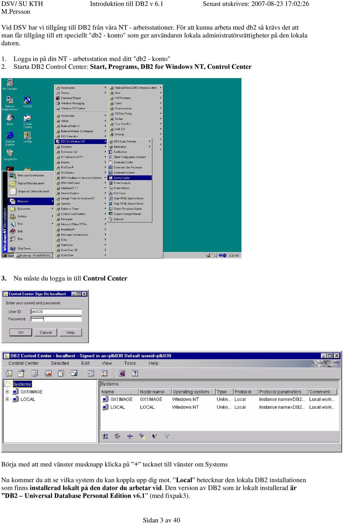This screenshot has height=523, width=343.
Task: Click the Sort A-Z icon below the Systems list
Action: (x=105, y=436)
